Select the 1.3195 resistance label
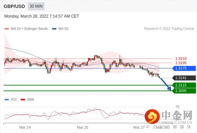 tap(181, 63)
